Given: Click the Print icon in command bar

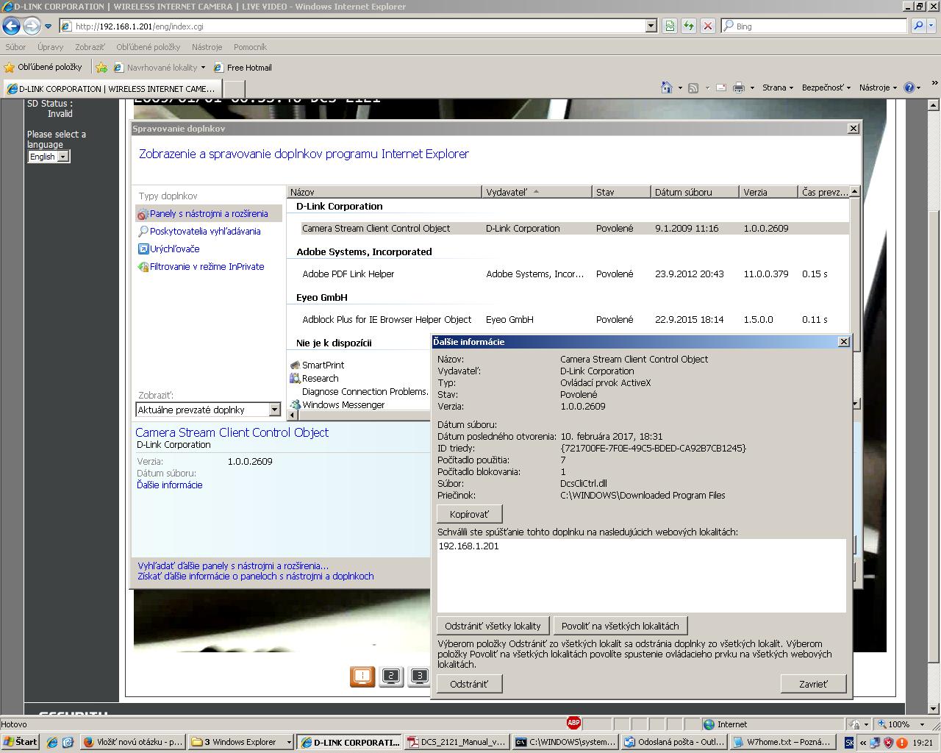Looking at the screenshot, I should 739,88.
